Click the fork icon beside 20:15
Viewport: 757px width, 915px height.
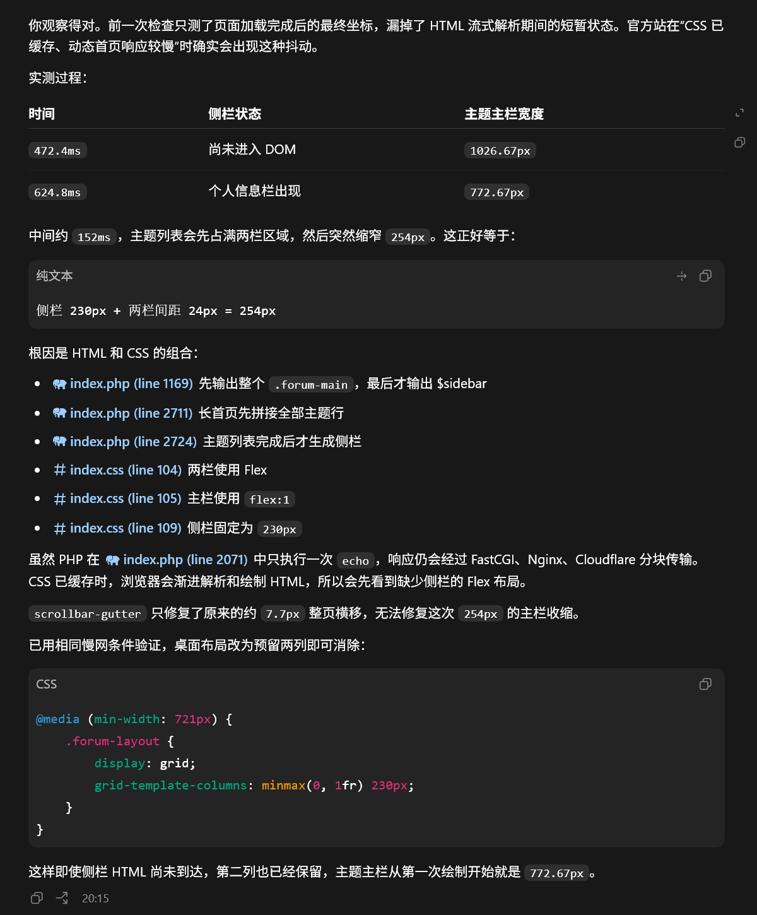62,898
